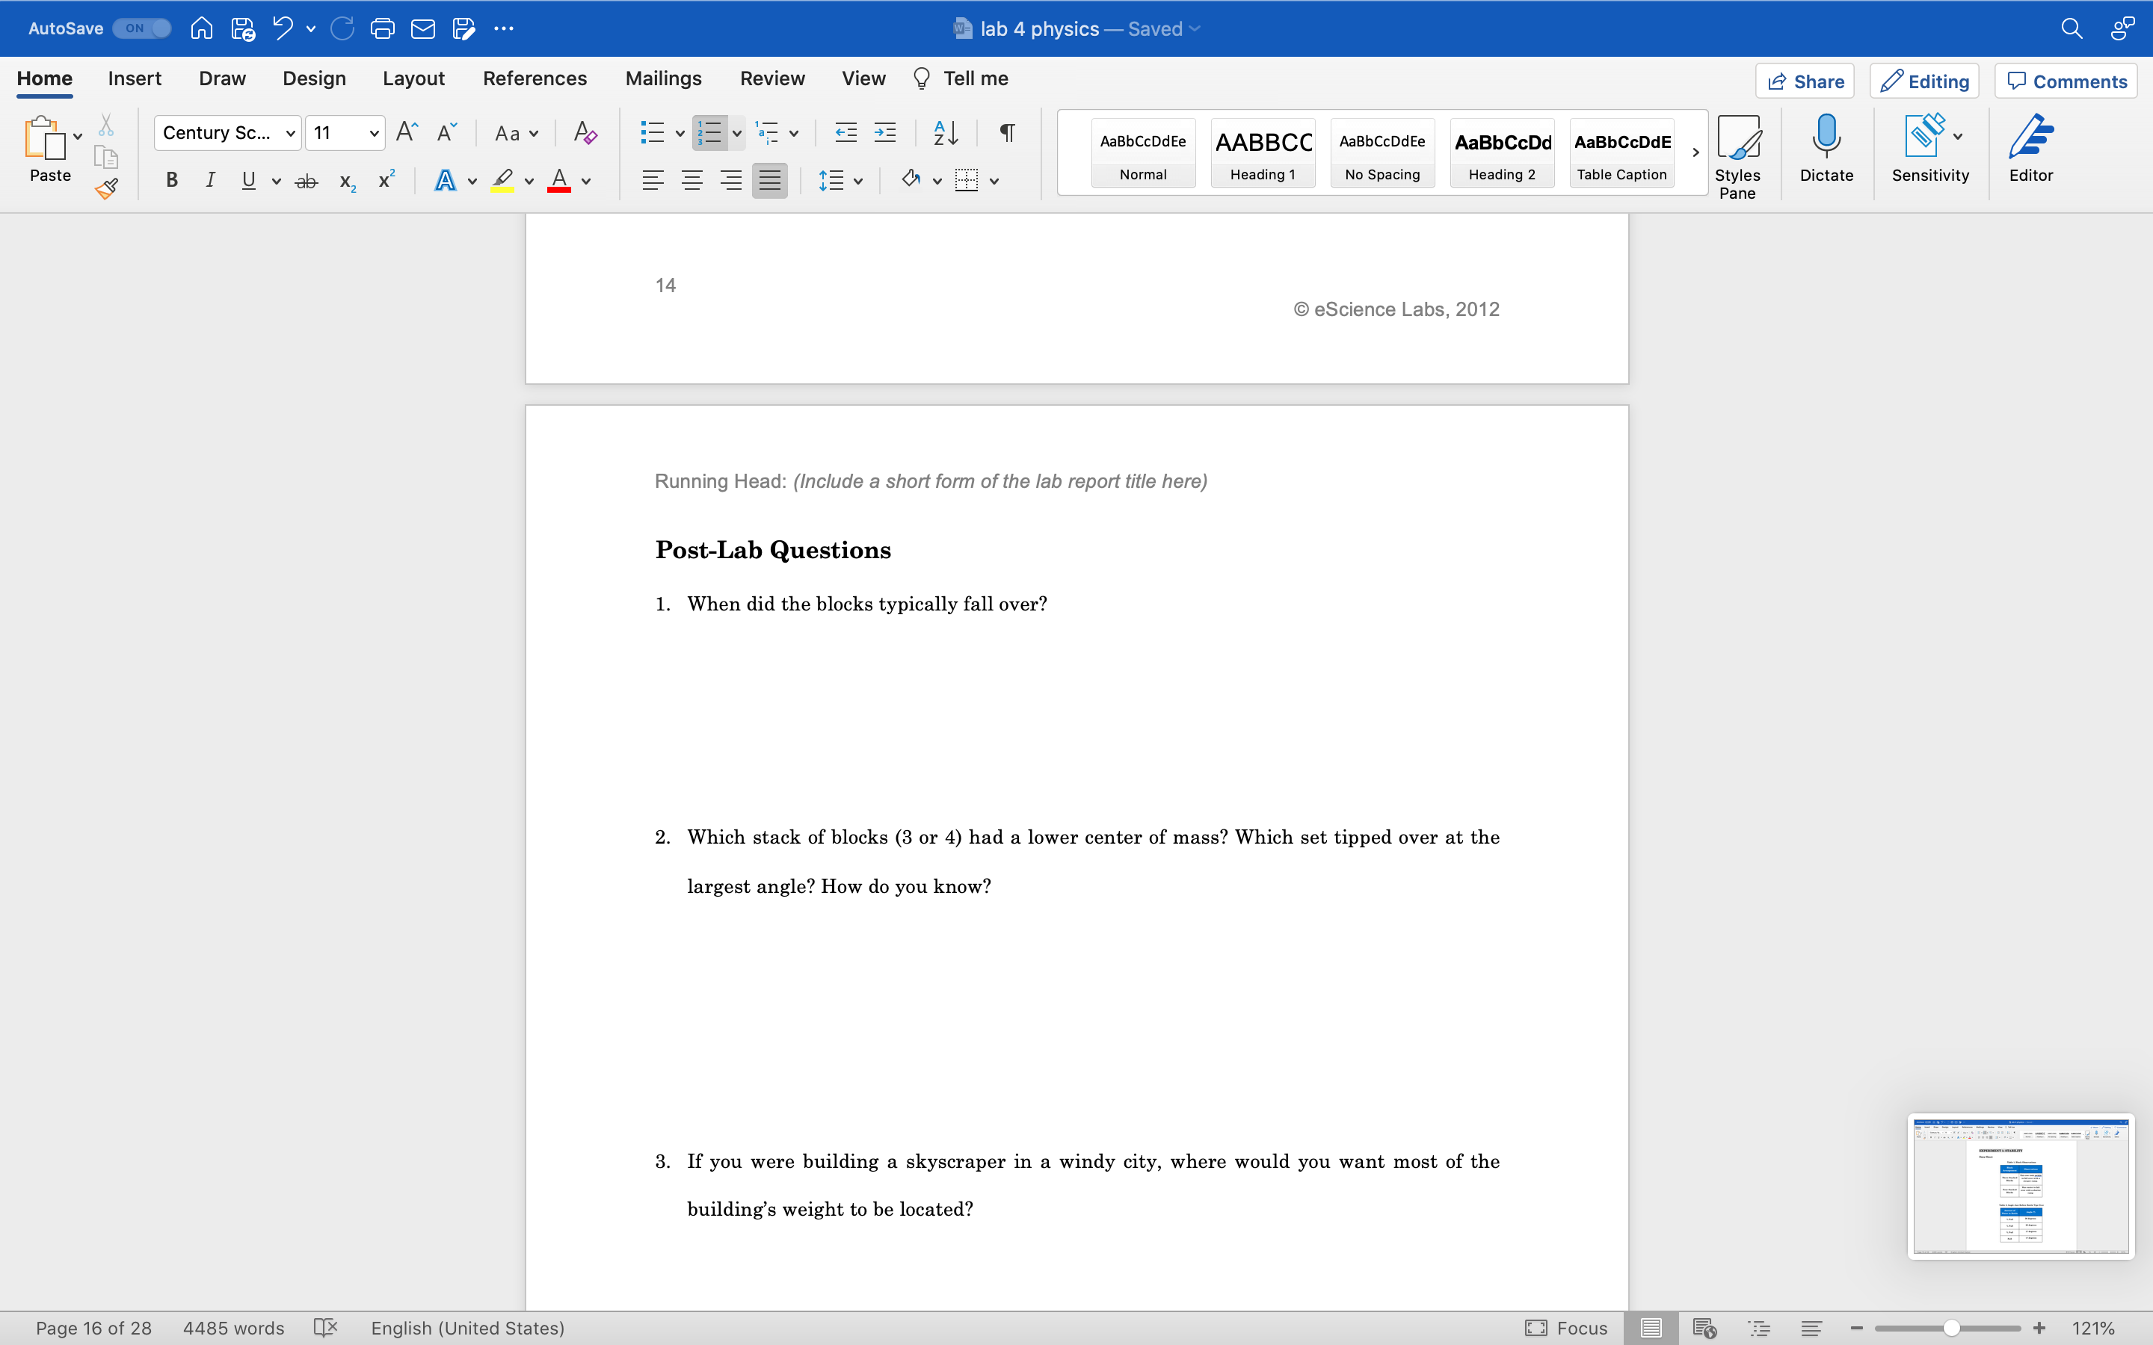Viewport: 2153px width, 1345px height.
Task: Adjust the zoom slider
Action: coord(1947,1327)
